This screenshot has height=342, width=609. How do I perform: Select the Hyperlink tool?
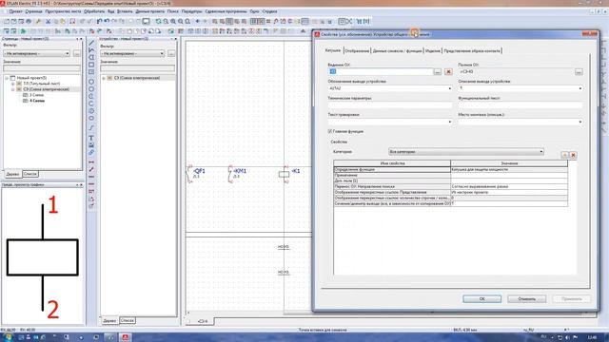[91, 153]
